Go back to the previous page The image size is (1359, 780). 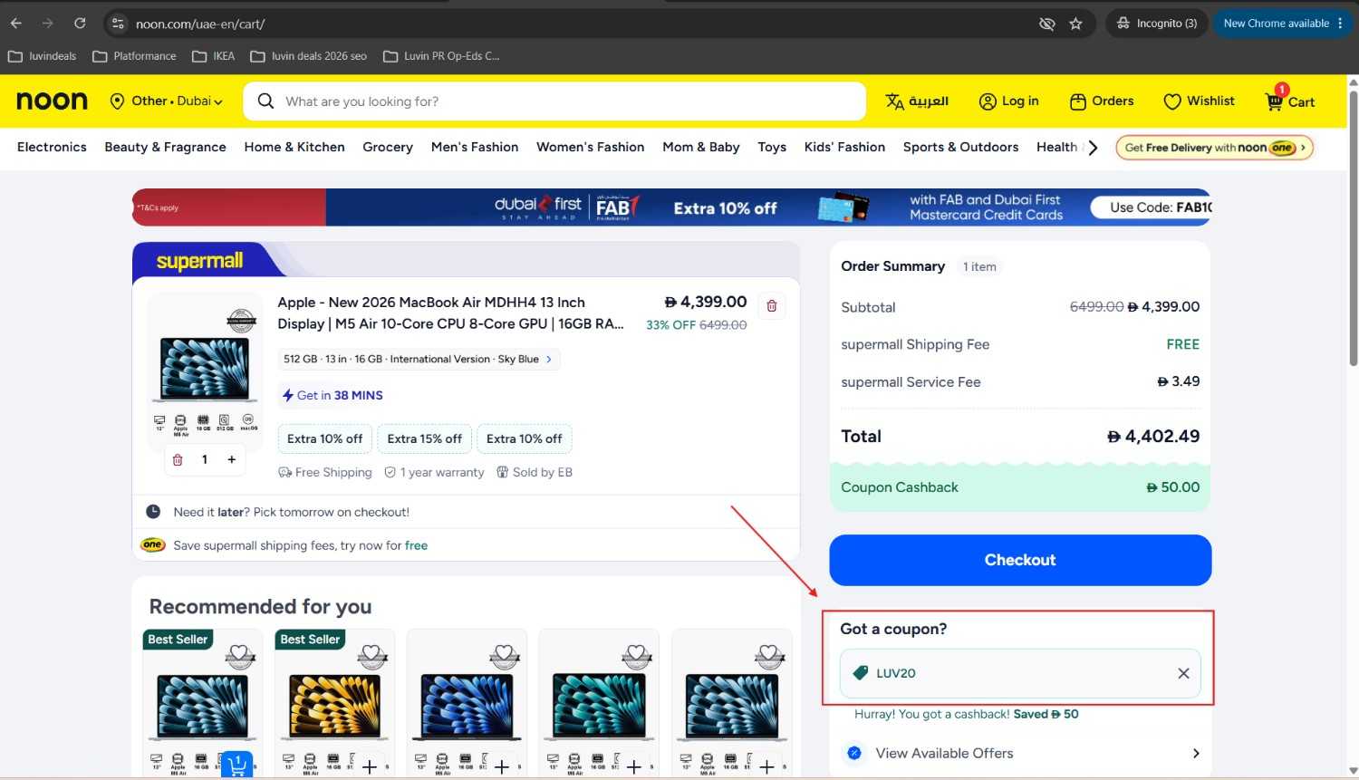pyautogui.click(x=16, y=24)
